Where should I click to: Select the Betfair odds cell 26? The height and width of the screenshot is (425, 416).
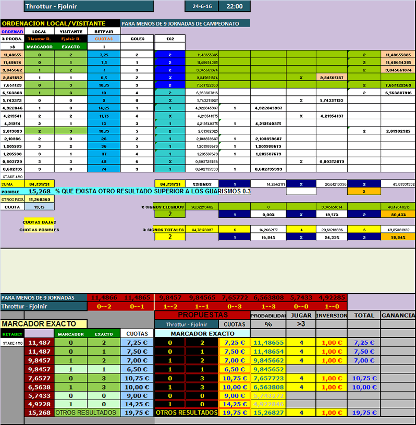point(104,139)
